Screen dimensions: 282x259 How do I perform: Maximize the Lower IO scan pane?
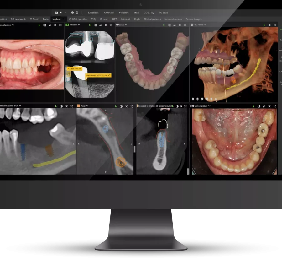pyautogui.click(x=185, y=25)
